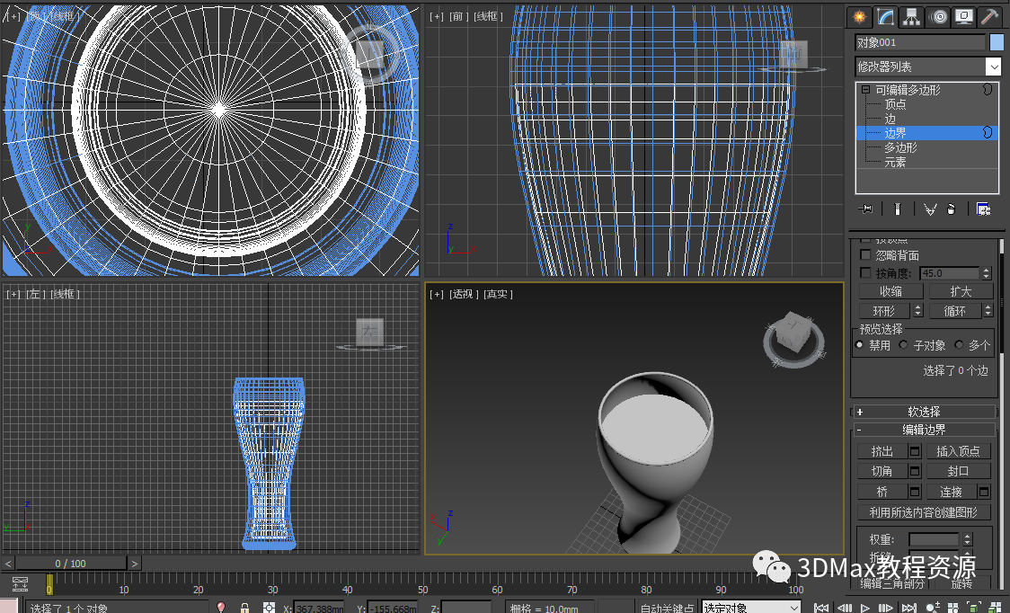Click the 挤出 button
Image resolution: width=1010 pixels, height=613 pixels.
[882, 451]
